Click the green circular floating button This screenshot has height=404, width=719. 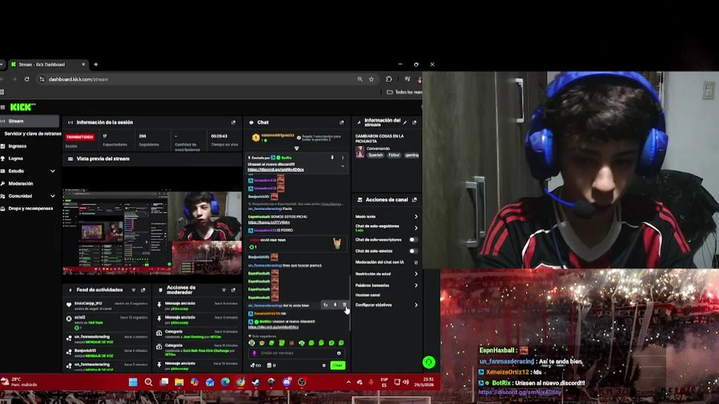pyautogui.click(x=429, y=362)
